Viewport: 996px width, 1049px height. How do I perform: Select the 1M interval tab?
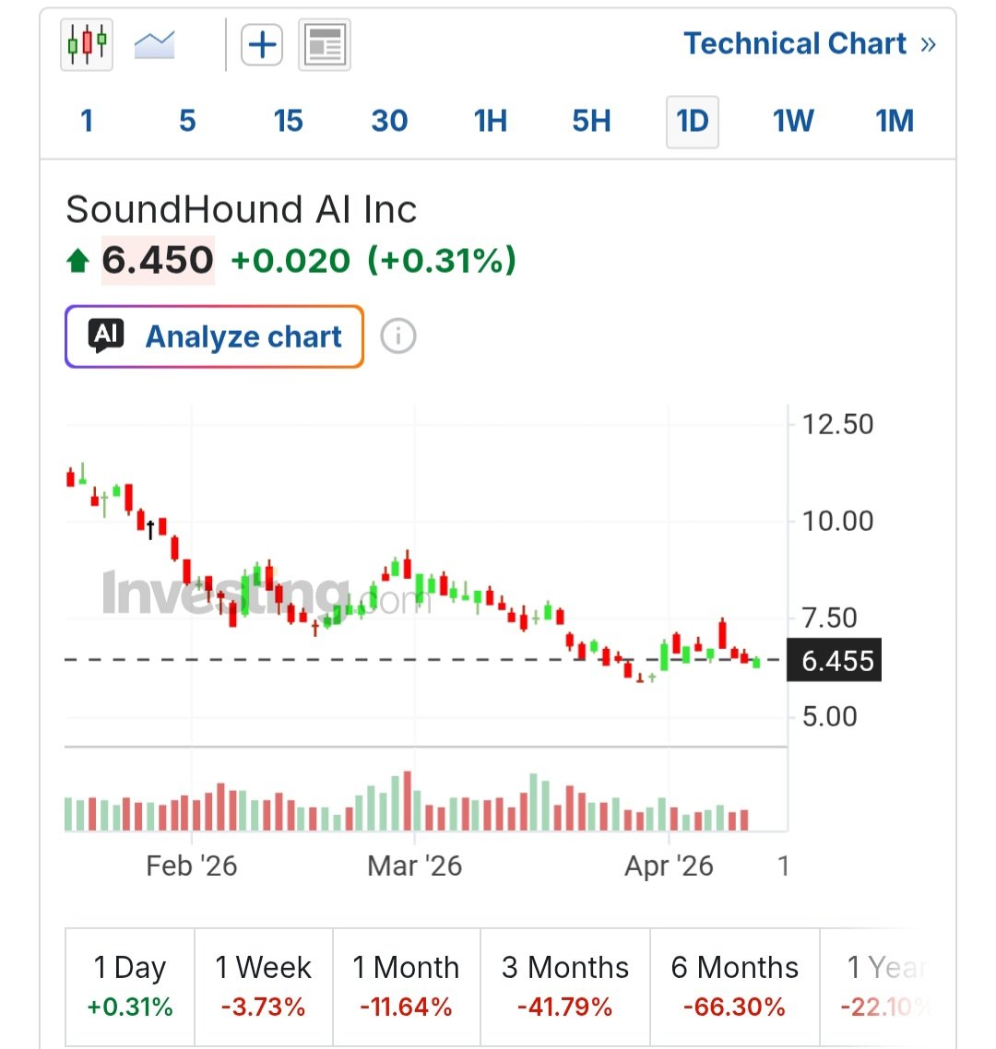click(x=893, y=121)
